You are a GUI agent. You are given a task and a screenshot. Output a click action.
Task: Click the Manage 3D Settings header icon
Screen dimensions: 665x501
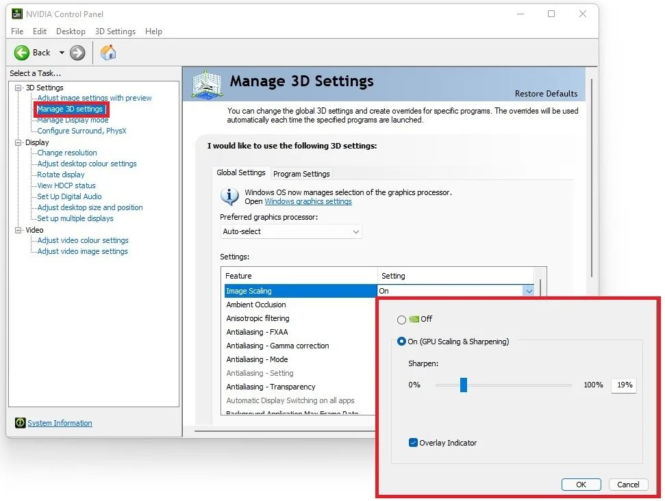[207, 84]
